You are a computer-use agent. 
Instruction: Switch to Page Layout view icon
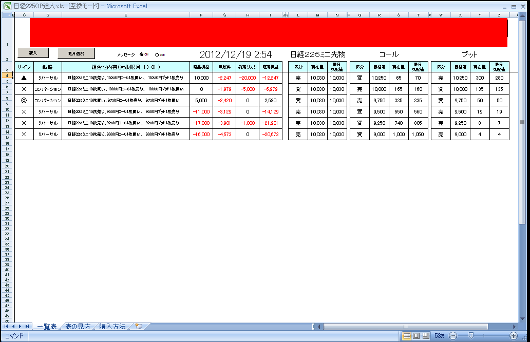pos(417,336)
